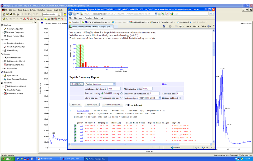Click Select All button
253x161 pixels.
point(76,105)
